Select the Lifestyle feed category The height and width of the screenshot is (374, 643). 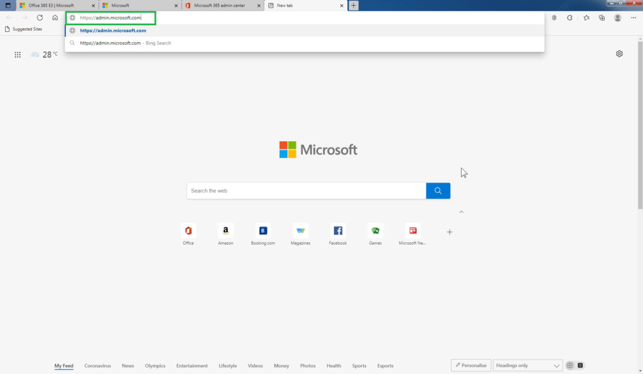pyautogui.click(x=227, y=366)
